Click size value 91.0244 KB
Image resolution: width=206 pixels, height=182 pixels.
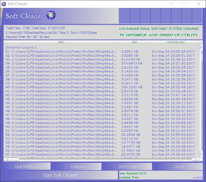point(130,59)
